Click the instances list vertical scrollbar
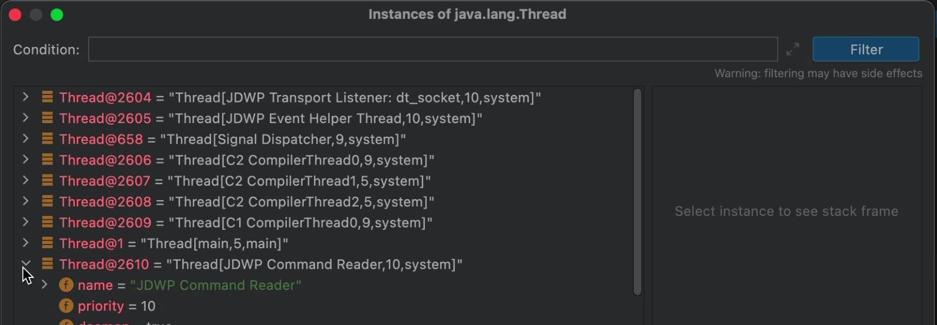 pos(637,192)
